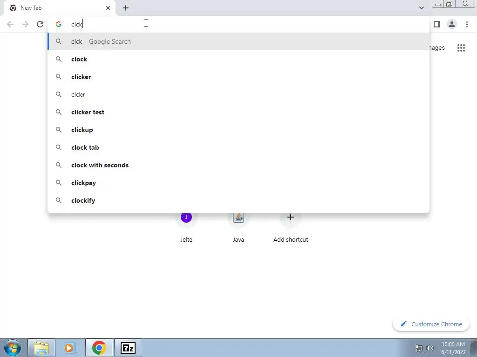The height and width of the screenshot is (357, 477).
Task: Click the Show desktop strip at the taskbar end
Action: click(x=474, y=348)
